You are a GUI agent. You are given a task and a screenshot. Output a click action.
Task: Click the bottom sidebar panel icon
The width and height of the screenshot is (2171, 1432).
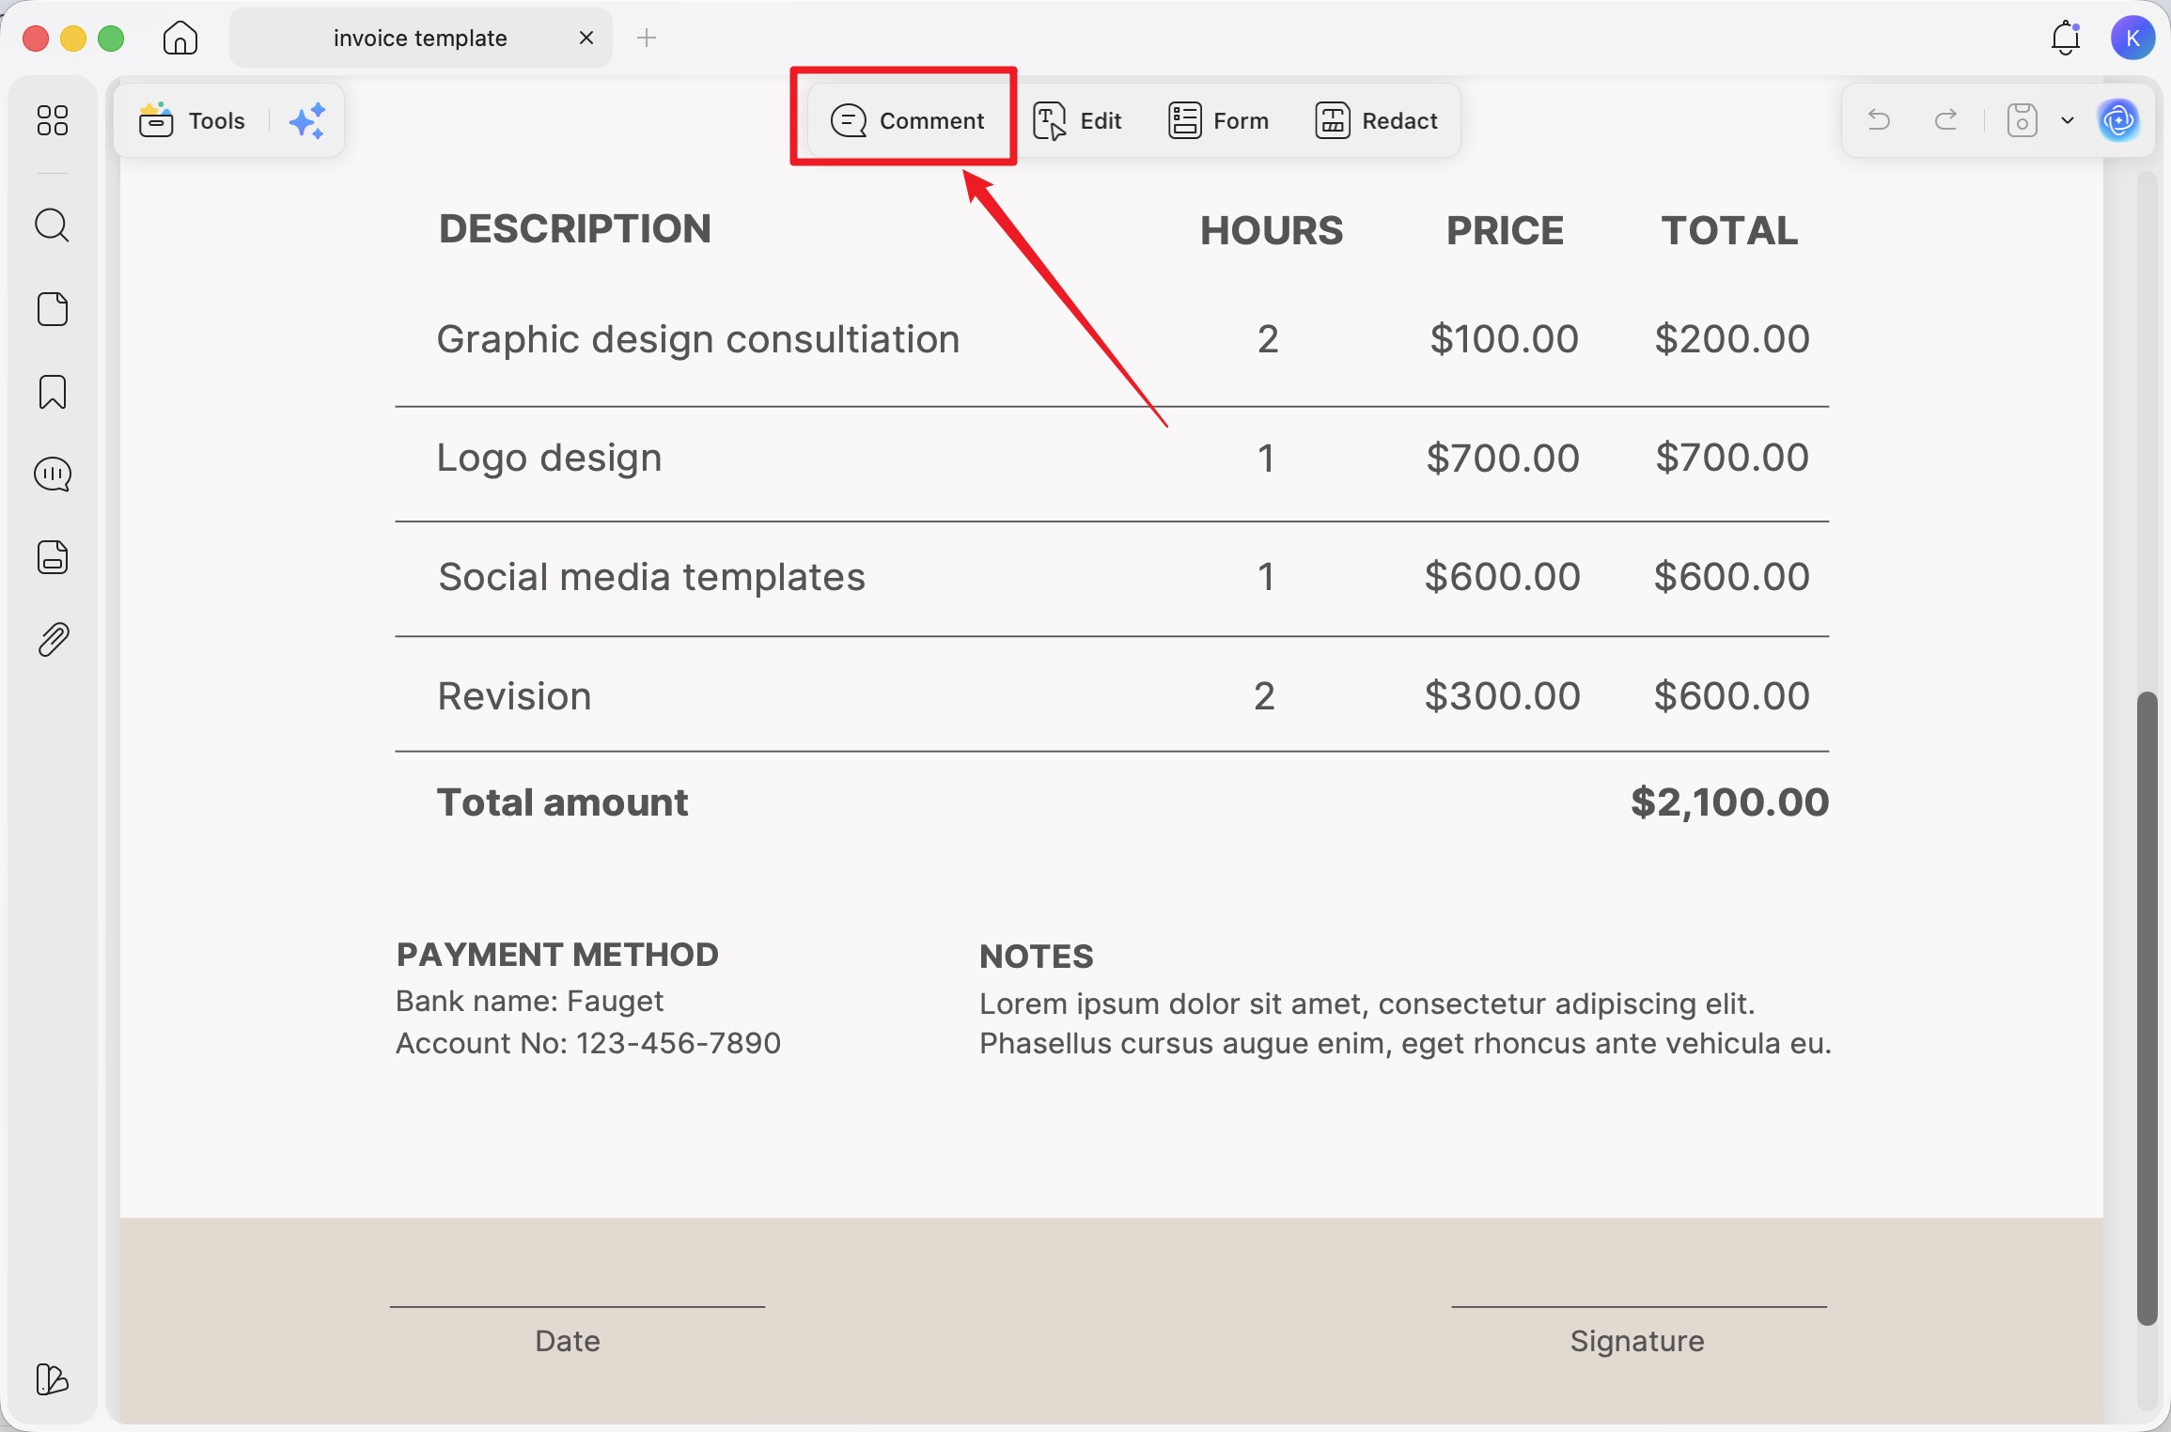click(52, 1379)
